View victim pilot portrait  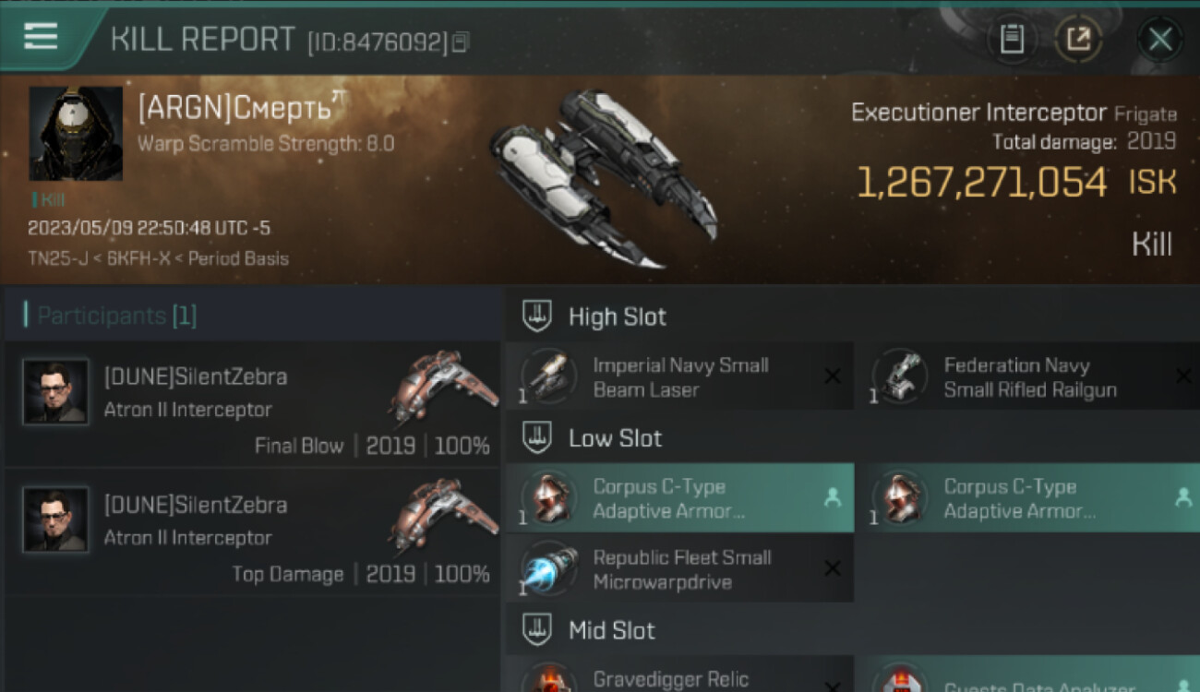tap(76, 134)
